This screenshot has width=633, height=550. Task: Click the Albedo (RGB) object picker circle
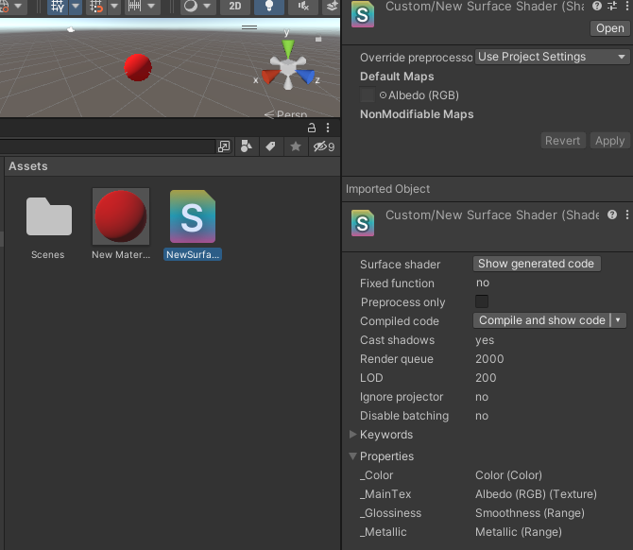[383, 95]
